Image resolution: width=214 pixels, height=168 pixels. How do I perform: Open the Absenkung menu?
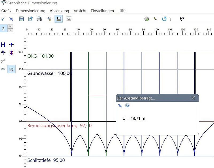[x=59, y=11]
